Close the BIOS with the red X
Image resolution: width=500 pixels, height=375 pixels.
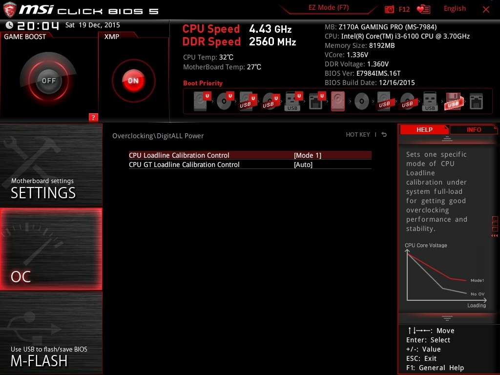(x=486, y=9)
